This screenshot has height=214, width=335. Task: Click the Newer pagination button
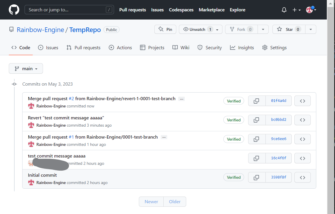[151, 202]
